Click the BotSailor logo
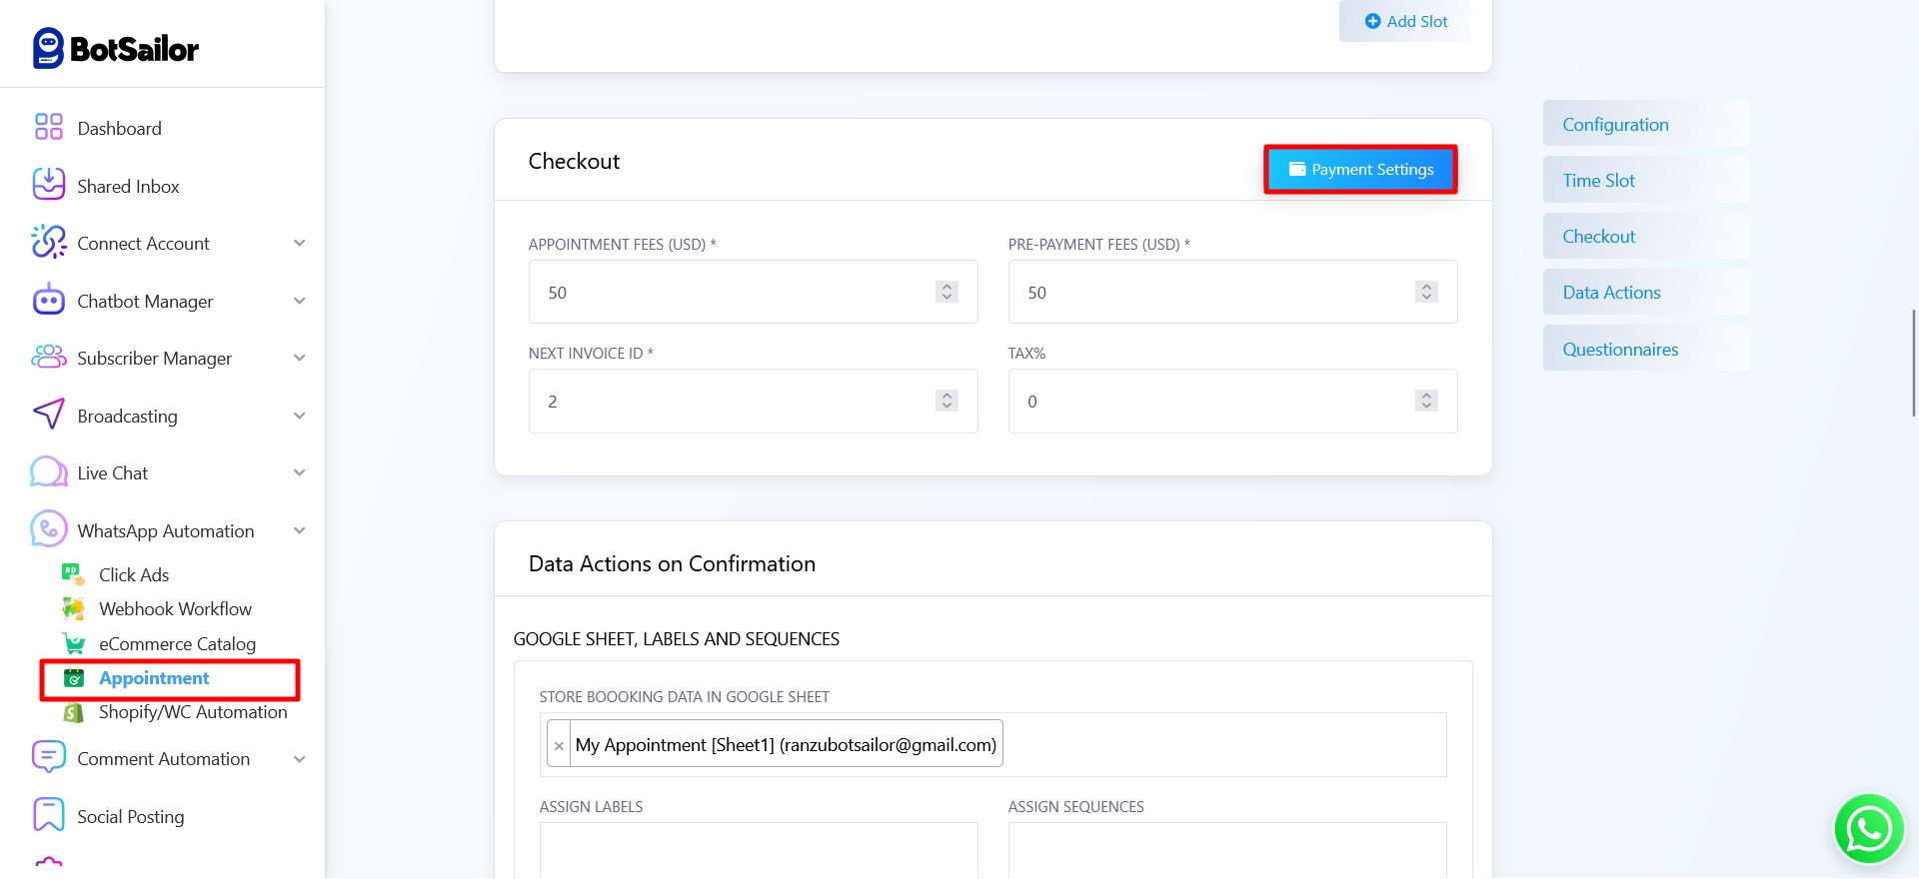 [116, 48]
